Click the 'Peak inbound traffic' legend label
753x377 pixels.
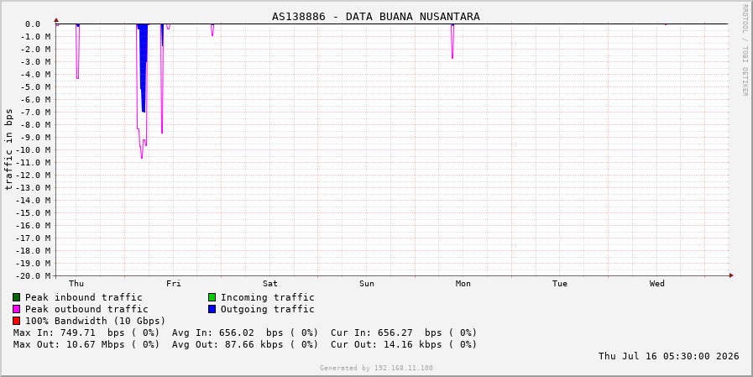pos(84,298)
